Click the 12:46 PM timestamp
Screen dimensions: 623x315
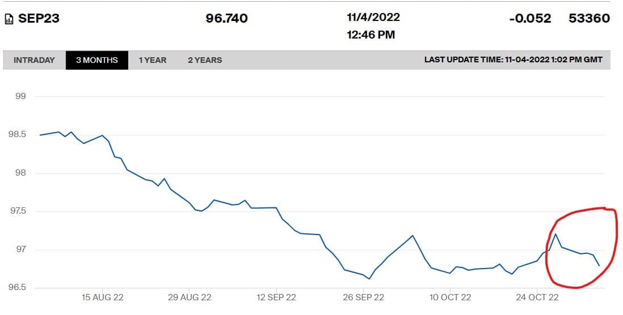click(371, 35)
